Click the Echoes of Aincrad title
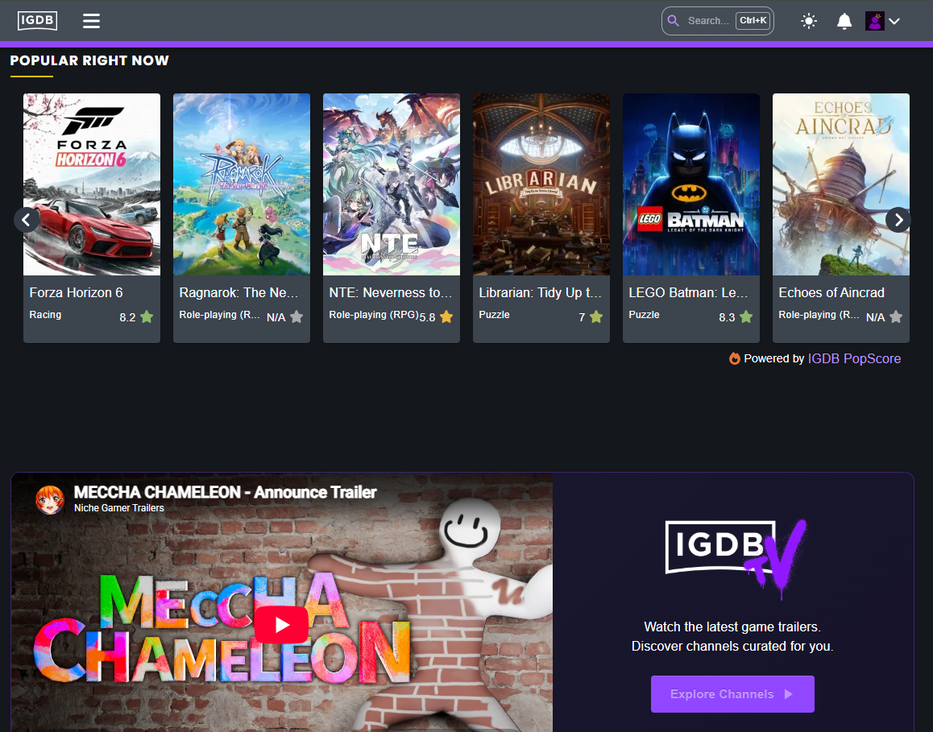 [x=831, y=292]
